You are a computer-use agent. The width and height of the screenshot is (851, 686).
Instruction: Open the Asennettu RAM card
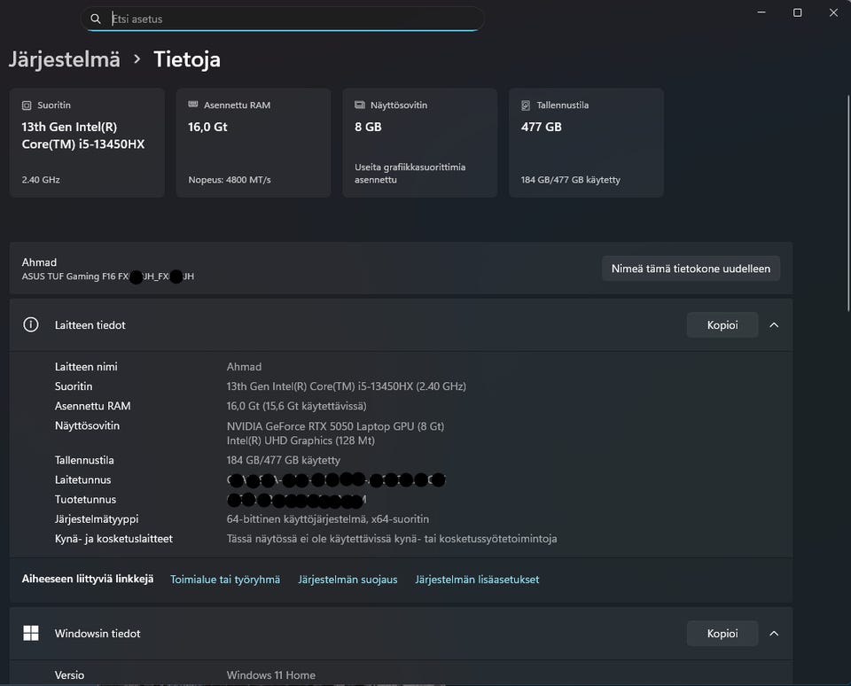[254, 143]
